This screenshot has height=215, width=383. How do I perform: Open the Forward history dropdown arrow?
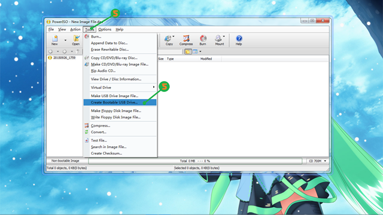pos(72,51)
